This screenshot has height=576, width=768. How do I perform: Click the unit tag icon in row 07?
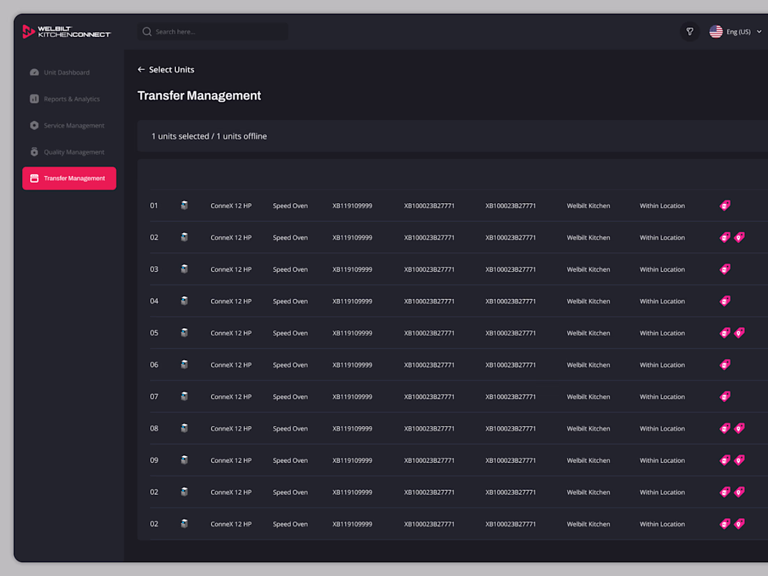725,397
